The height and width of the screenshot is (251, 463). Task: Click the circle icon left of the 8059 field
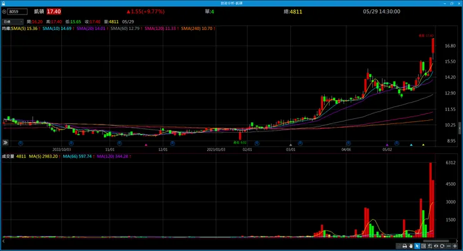coord(4,12)
